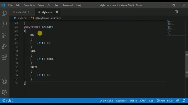Viewport: 188px width, 105px height.
Task: Open the Run and Debug view
Action: pyautogui.click(x=4, y=46)
